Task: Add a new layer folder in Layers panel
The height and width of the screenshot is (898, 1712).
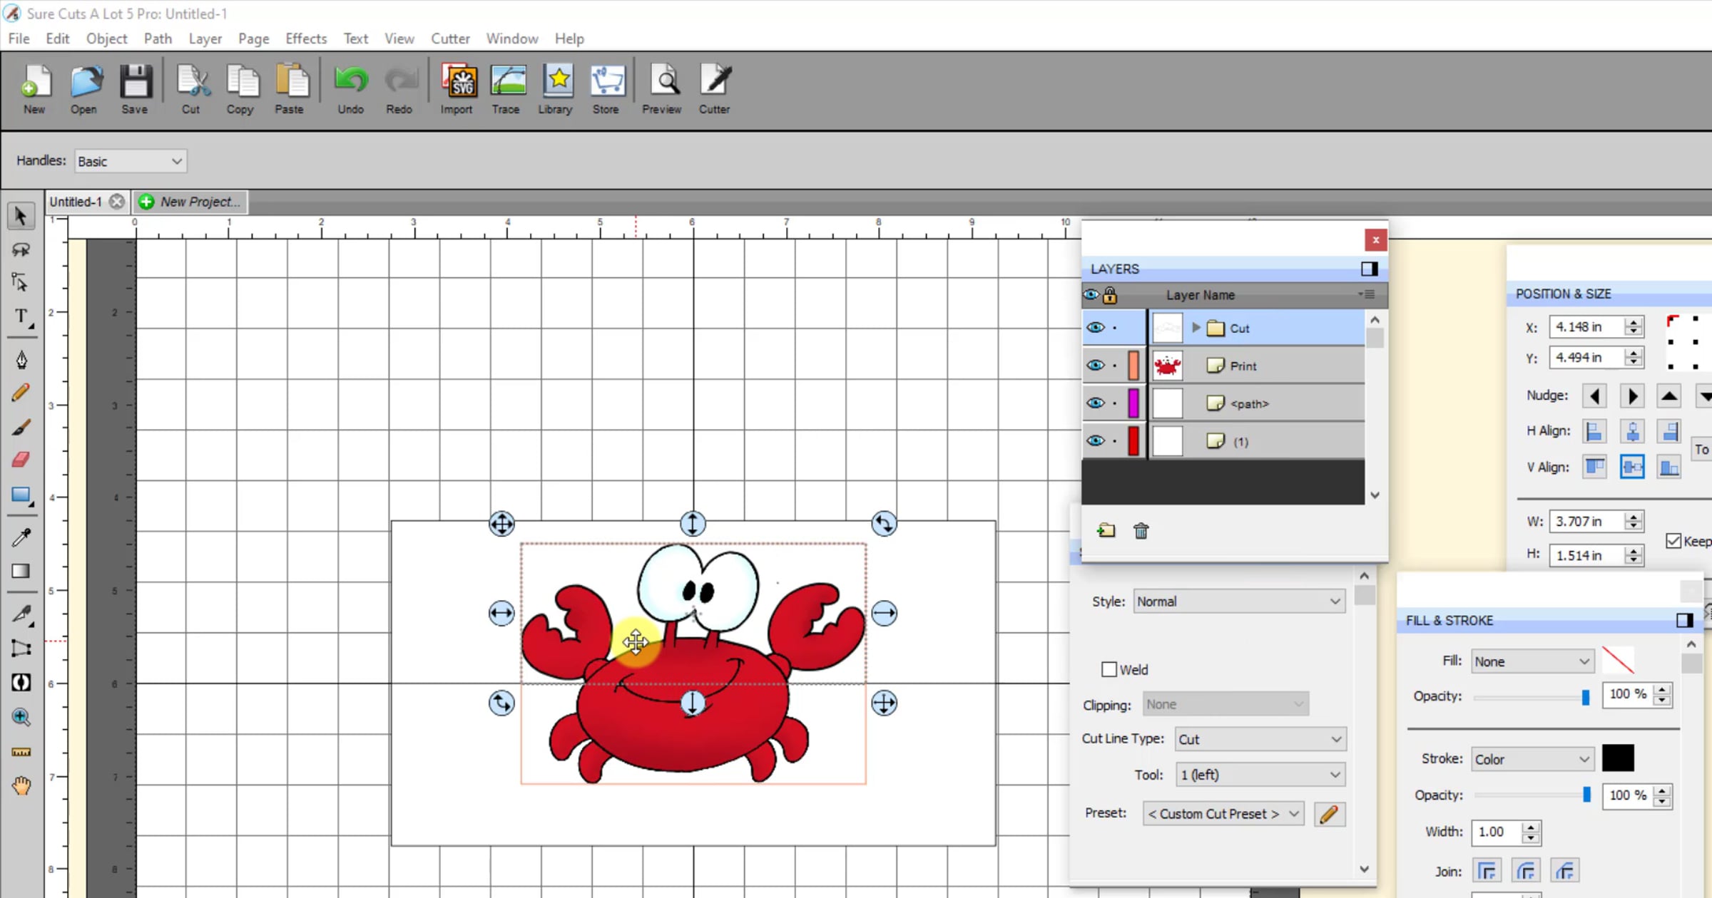Action: coord(1106,530)
